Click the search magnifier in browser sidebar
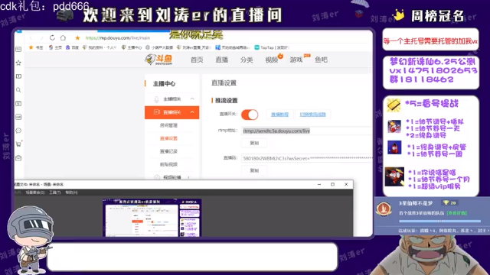The height and width of the screenshot is (275, 490). click(x=18, y=90)
